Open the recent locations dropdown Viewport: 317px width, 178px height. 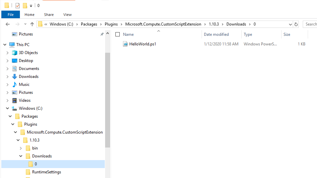[25, 24]
